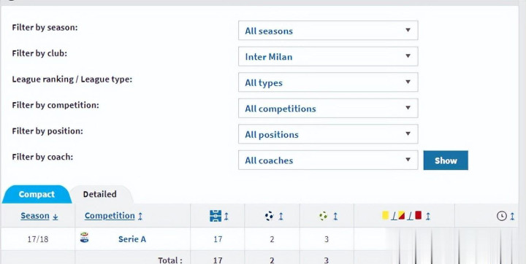
Task: Switch to the Detailed tab
Action: pyautogui.click(x=99, y=194)
